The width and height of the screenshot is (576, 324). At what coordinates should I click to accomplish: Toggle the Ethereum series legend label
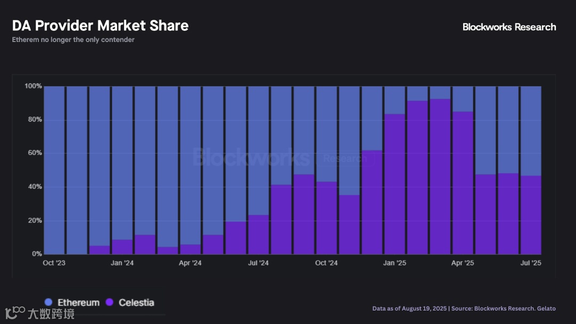pos(78,303)
